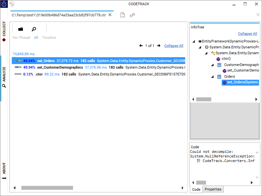Click percentage bar of .ctor row
262x196 pixels.
18,74
